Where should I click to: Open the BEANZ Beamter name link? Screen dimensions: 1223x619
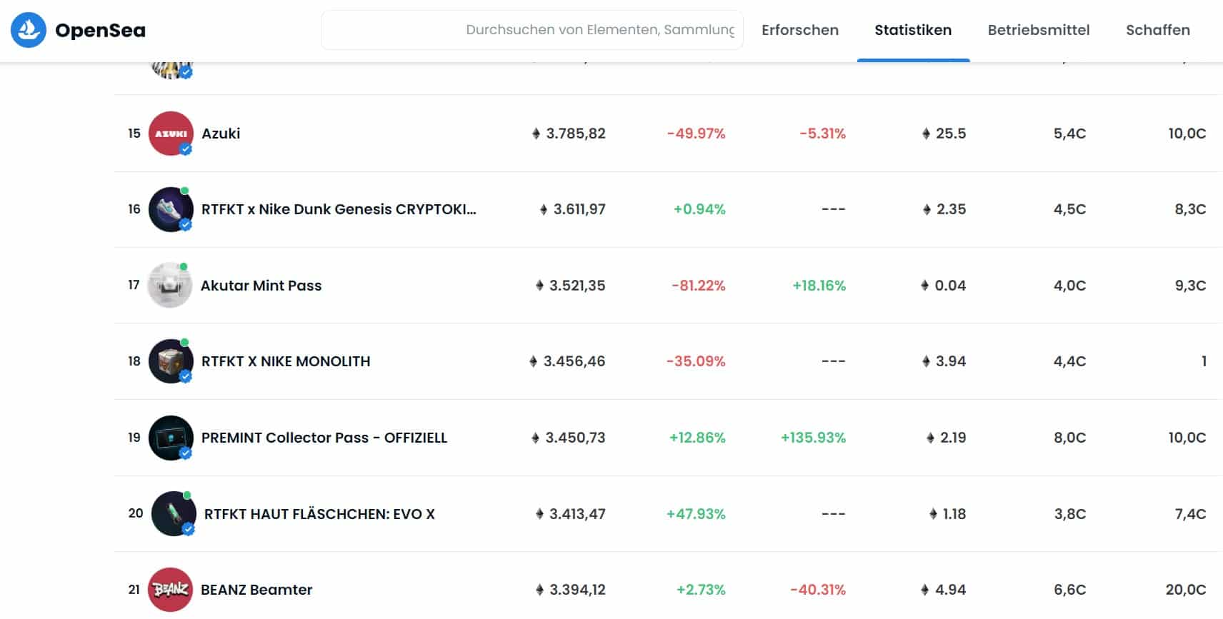tap(256, 590)
